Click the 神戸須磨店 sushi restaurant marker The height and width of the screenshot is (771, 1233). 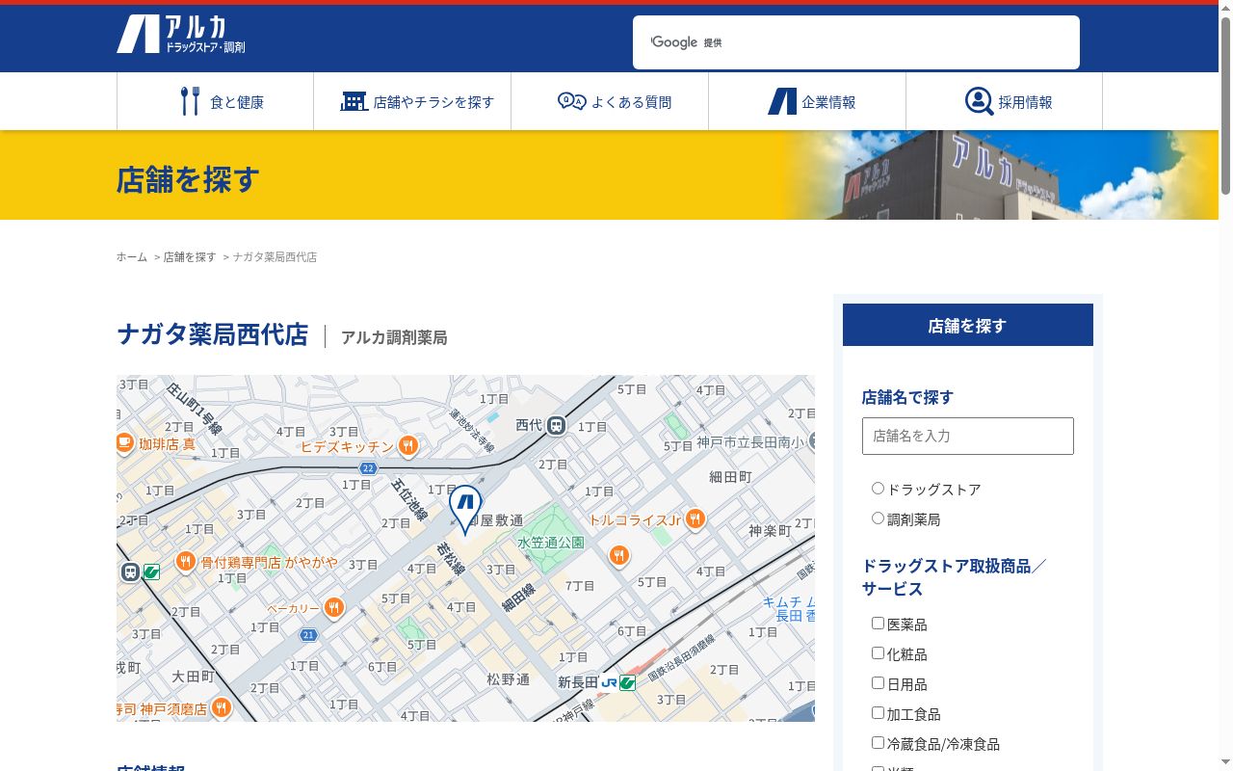click(221, 707)
